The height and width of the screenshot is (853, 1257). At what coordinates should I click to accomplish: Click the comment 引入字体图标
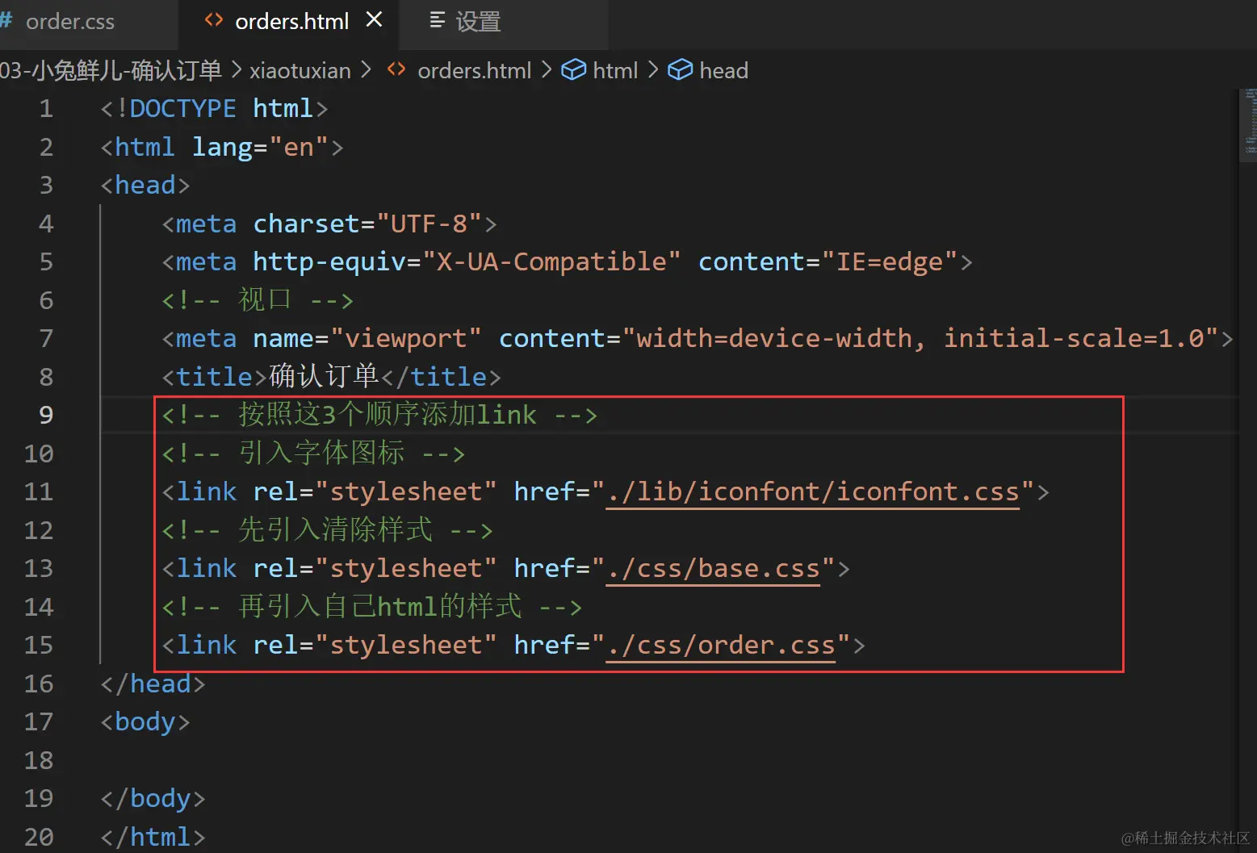(x=313, y=453)
